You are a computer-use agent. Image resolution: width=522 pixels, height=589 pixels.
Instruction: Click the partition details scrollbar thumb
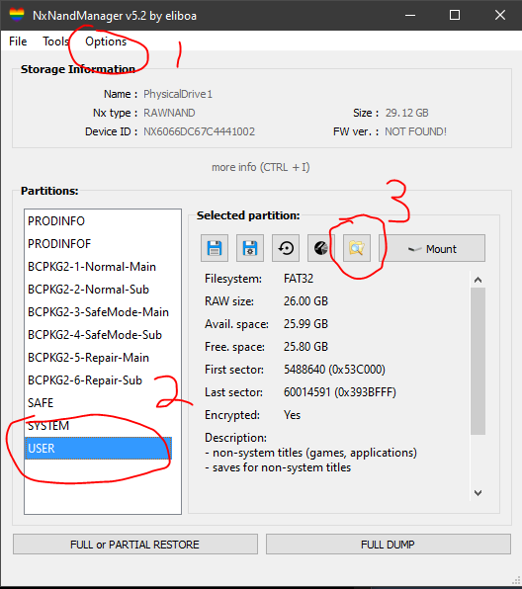[478, 362]
